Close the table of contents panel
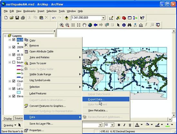Screen dimensions: 177x134 coord(54,31)
